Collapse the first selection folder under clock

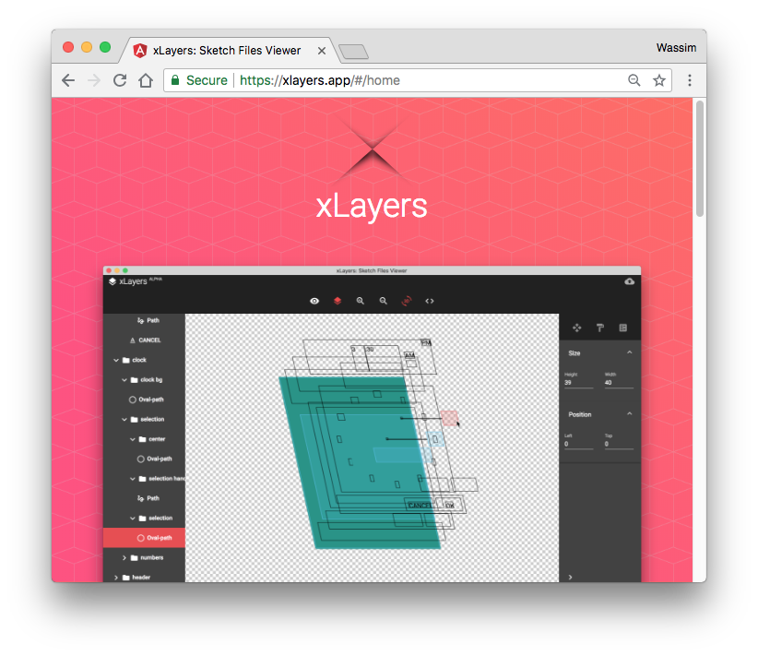tap(124, 420)
